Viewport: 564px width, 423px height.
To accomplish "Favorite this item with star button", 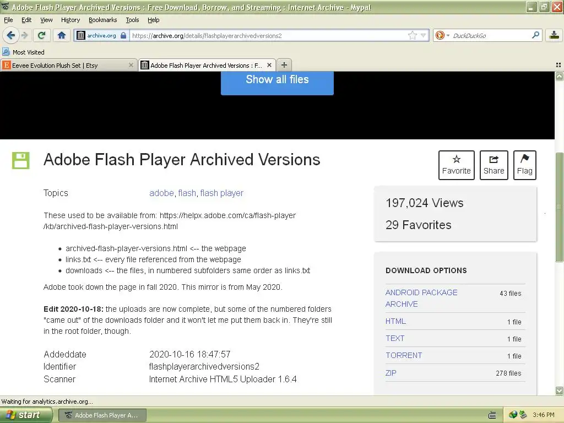I will [457, 165].
